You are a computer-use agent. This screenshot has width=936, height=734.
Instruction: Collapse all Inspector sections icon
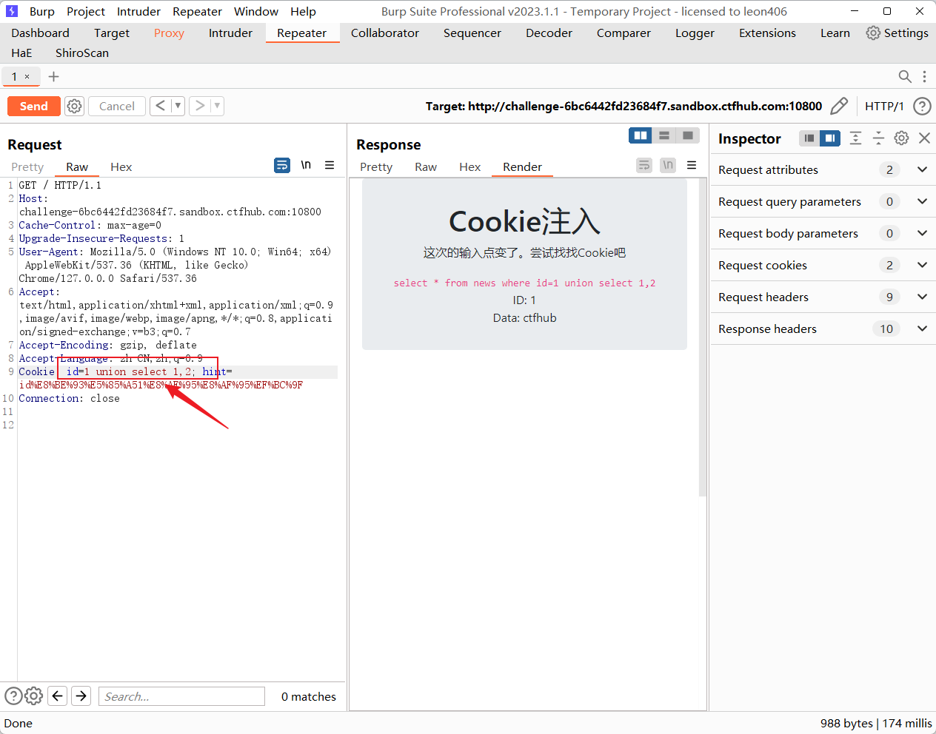pos(878,138)
